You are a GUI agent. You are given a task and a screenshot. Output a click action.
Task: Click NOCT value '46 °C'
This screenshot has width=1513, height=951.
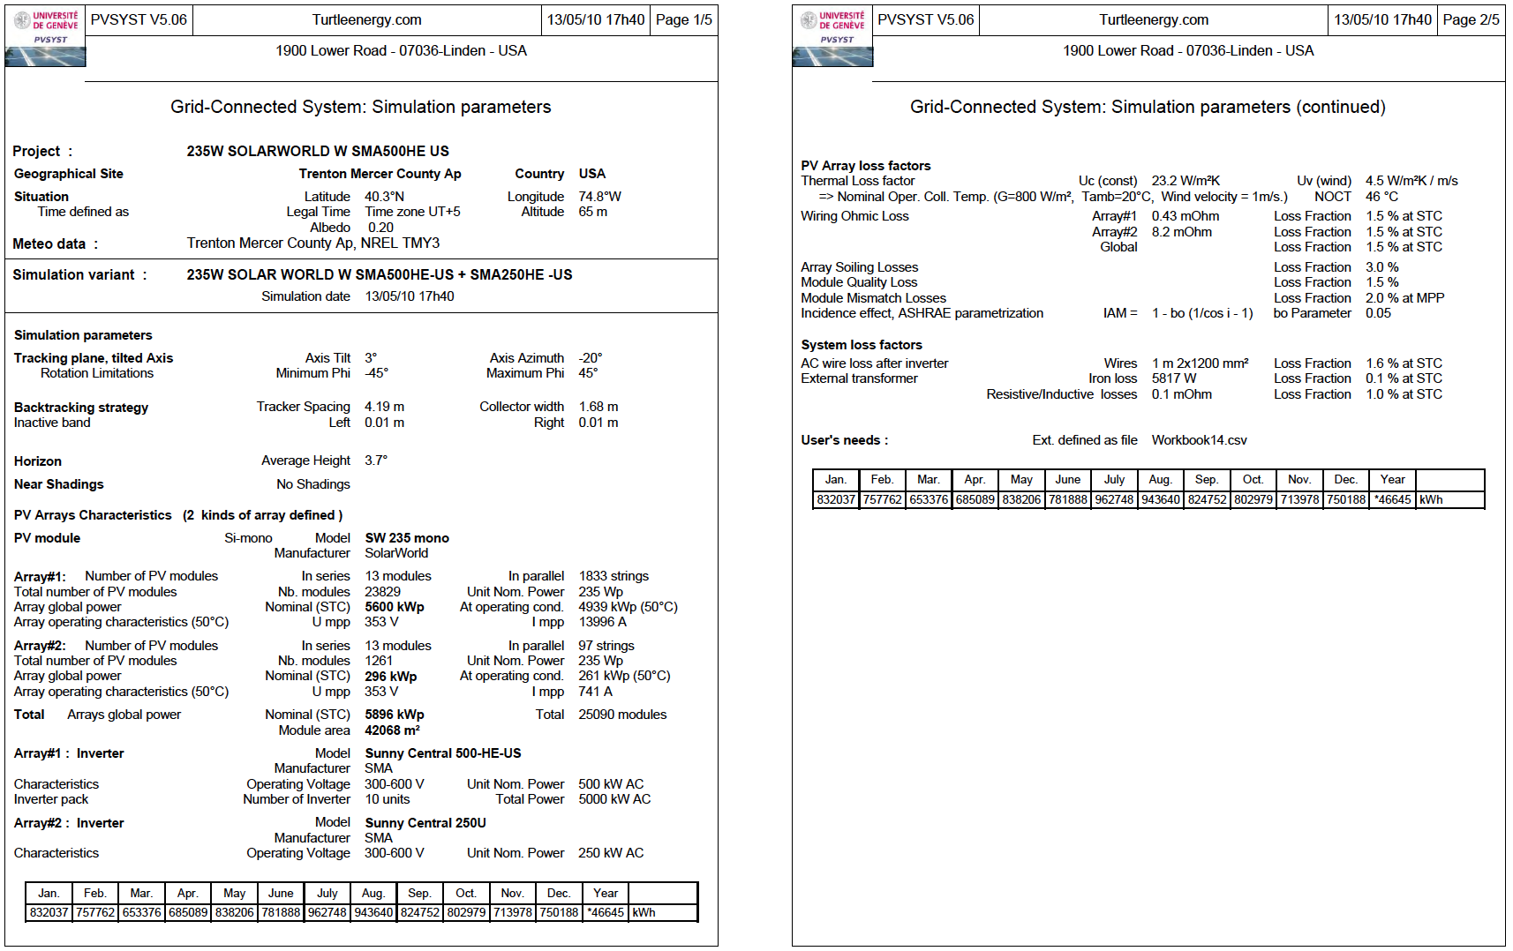coord(1381,197)
